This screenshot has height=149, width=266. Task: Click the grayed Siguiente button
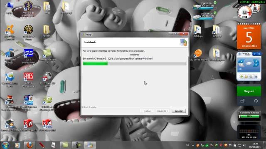pos(163,111)
